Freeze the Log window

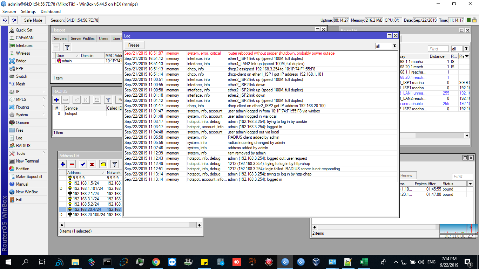(x=134, y=45)
